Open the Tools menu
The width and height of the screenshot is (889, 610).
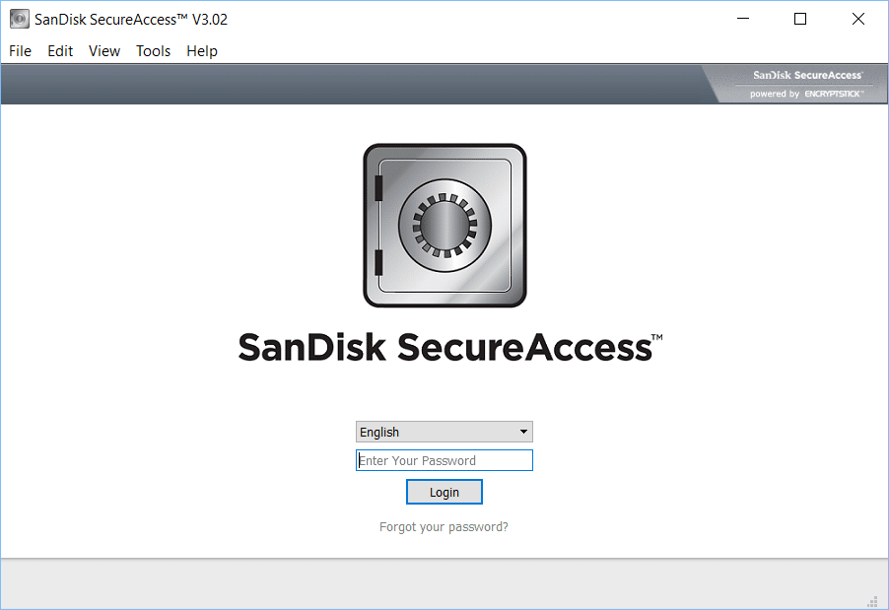153,51
